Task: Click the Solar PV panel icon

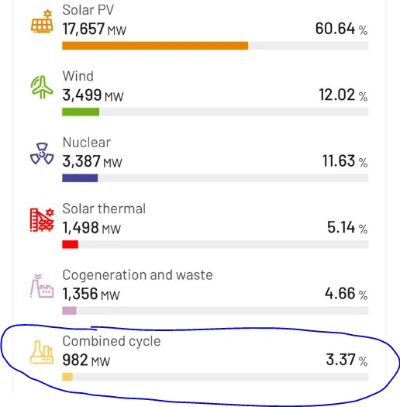Action: [x=42, y=21]
